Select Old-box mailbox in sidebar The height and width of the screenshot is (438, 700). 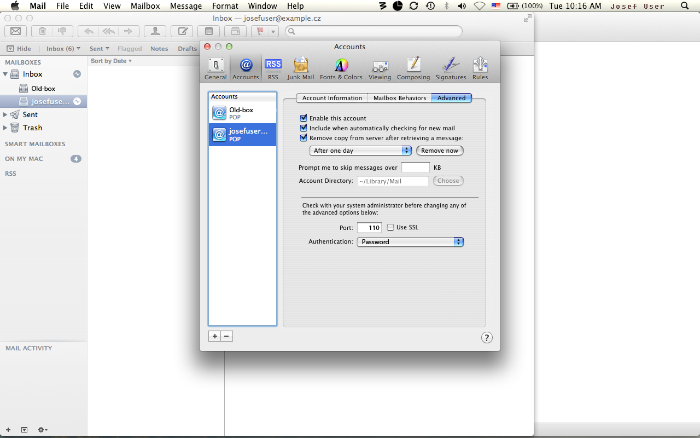click(43, 88)
